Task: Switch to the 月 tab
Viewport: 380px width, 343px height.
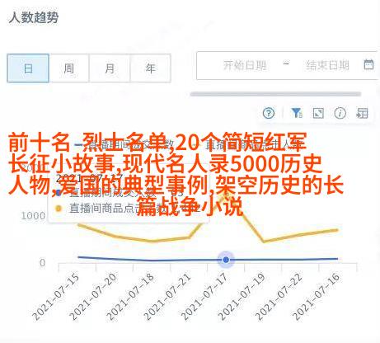Action: click(110, 68)
